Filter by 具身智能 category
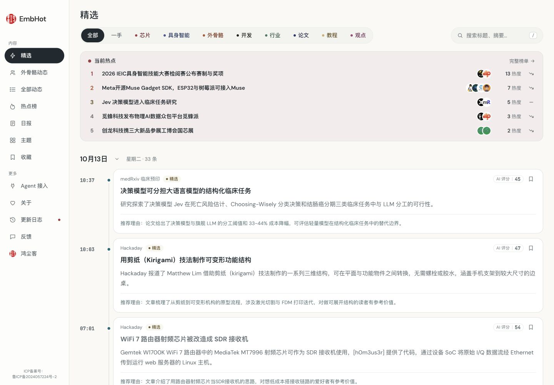This screenshot has height=385, width=554. 177,35
